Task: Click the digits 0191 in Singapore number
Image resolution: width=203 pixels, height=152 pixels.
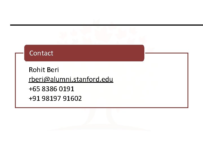Action: coord(67,89)
